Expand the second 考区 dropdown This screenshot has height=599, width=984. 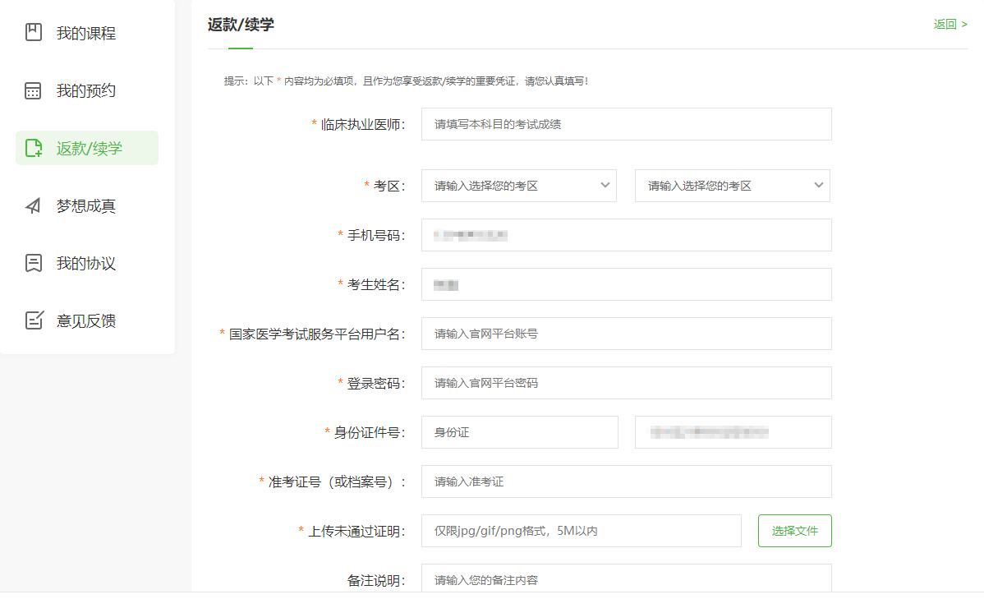[732, 186]
